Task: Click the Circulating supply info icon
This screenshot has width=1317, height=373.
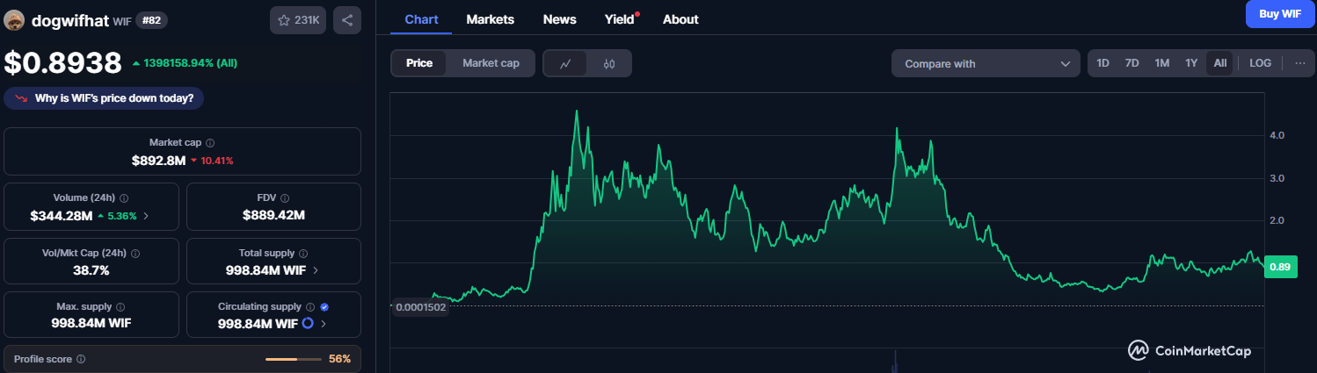Action: tap(309, 307)
